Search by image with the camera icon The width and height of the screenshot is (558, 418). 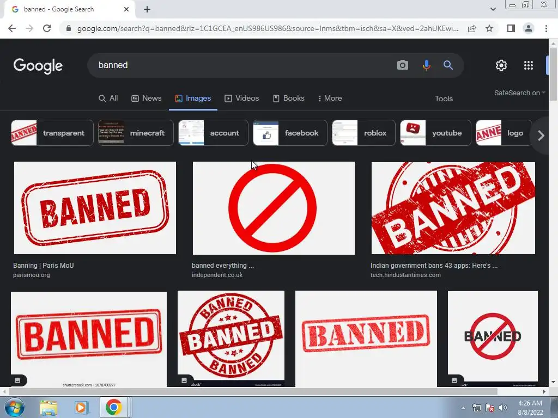coord(403,65)
